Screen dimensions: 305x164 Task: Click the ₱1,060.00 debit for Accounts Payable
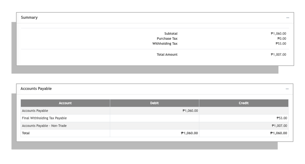coord(190,111)
